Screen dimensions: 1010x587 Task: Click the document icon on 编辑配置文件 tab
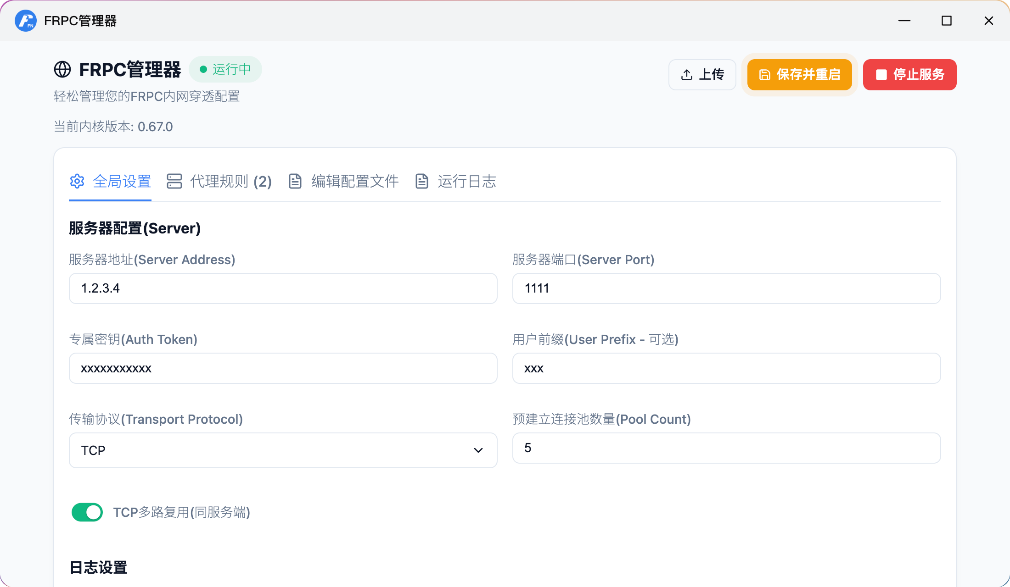tap(295, 182)
